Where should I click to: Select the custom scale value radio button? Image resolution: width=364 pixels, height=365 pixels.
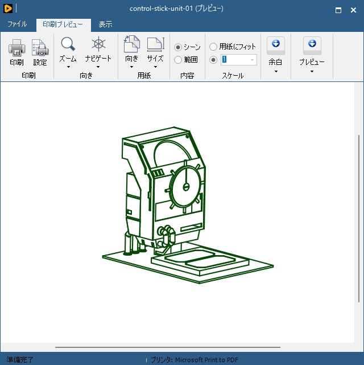pyautogui.click(x=214, y=60)
